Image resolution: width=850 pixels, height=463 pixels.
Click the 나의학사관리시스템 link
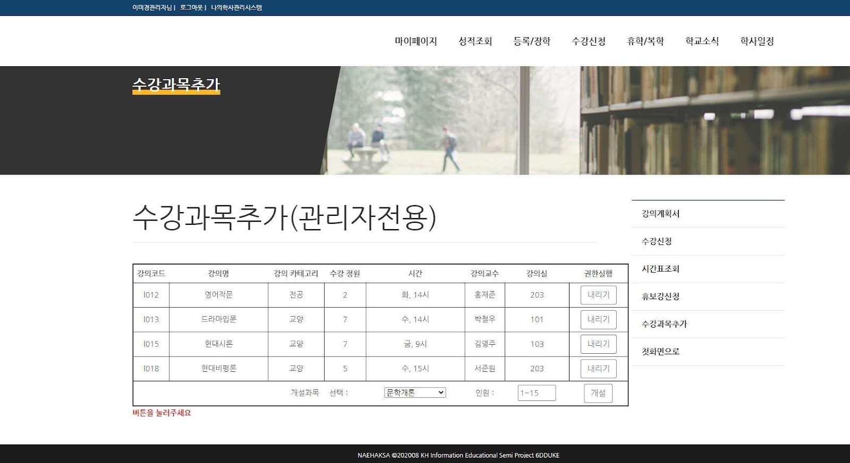tap(236, 7)
